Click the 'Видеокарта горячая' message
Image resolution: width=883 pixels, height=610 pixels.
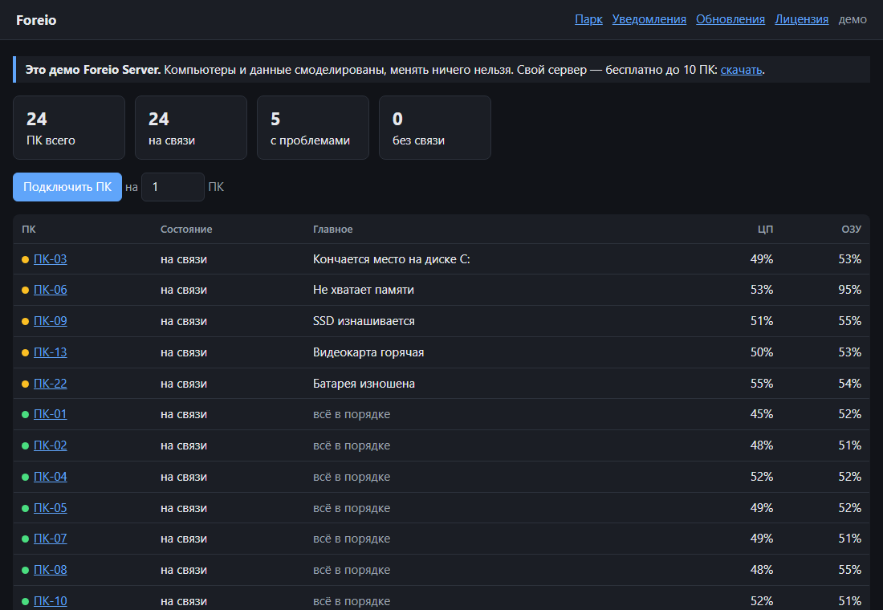(x=368, y=352)
